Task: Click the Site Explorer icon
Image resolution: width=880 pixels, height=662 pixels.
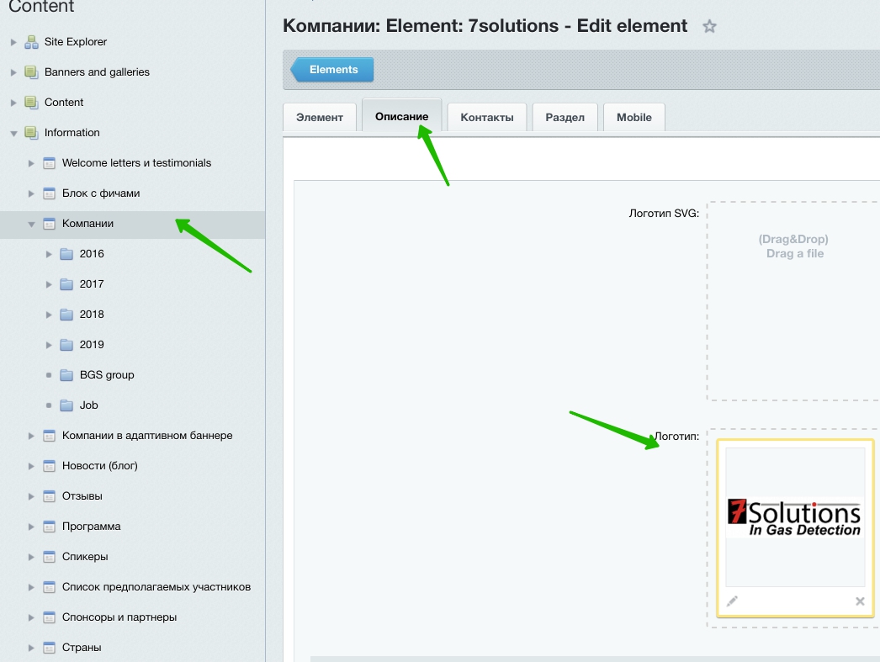Action: click(31, 42)
